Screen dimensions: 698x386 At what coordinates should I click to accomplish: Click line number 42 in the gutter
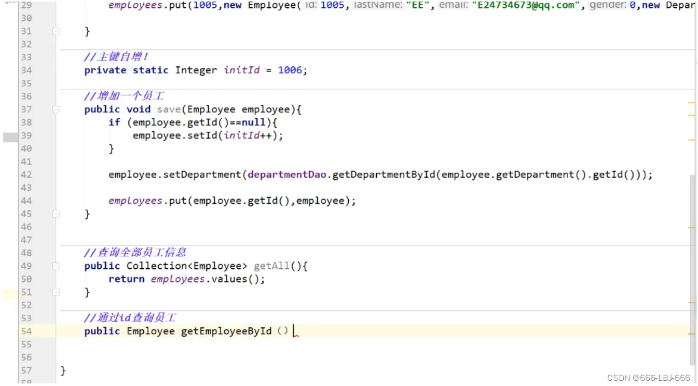(26, 175)
